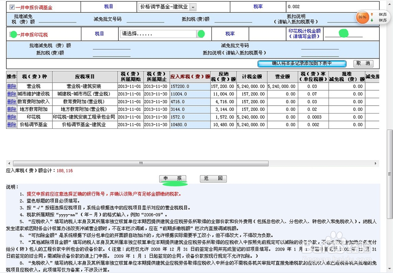Click the 188,116 total amount
The height and width of the screenshot is (273, 393).
point(65,171)
